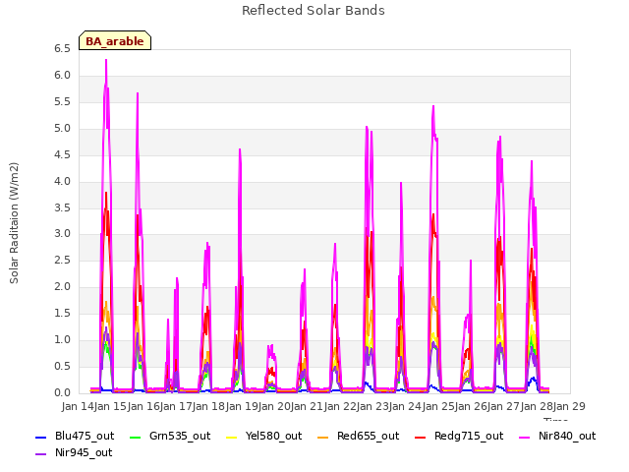Click purple swatch beside Nir945_out
Viewport: 629px width, 472px height.
pyautogui.click(x=41, y=454)
